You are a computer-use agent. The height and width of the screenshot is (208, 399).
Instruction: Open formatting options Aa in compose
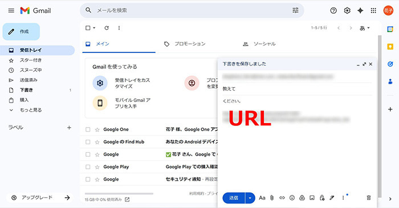(x=262, y=198)
